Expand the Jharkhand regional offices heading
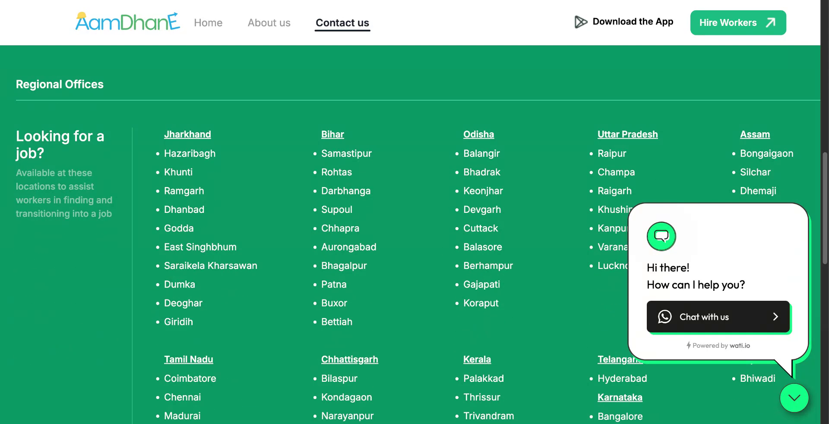 187,134
